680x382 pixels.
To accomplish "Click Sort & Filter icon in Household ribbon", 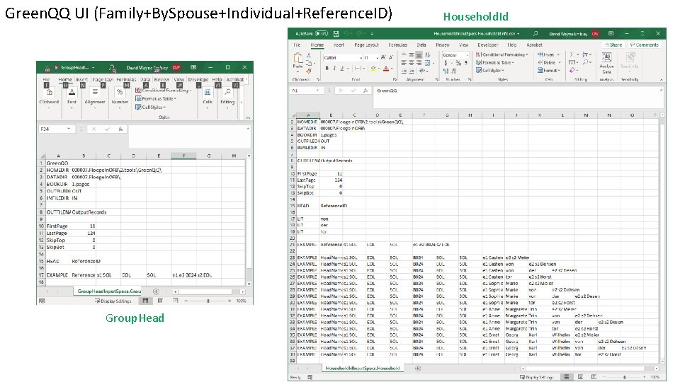I will [585, 54].
